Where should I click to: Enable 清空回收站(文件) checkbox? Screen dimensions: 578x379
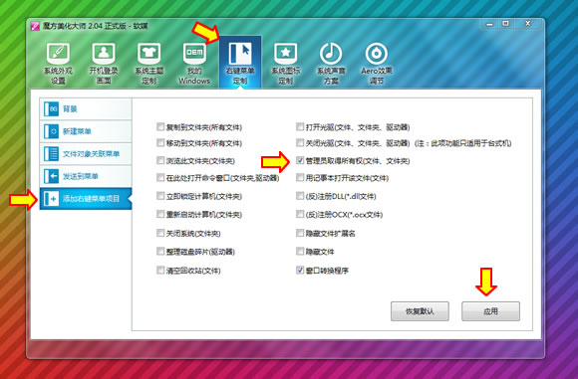point(160,271)
